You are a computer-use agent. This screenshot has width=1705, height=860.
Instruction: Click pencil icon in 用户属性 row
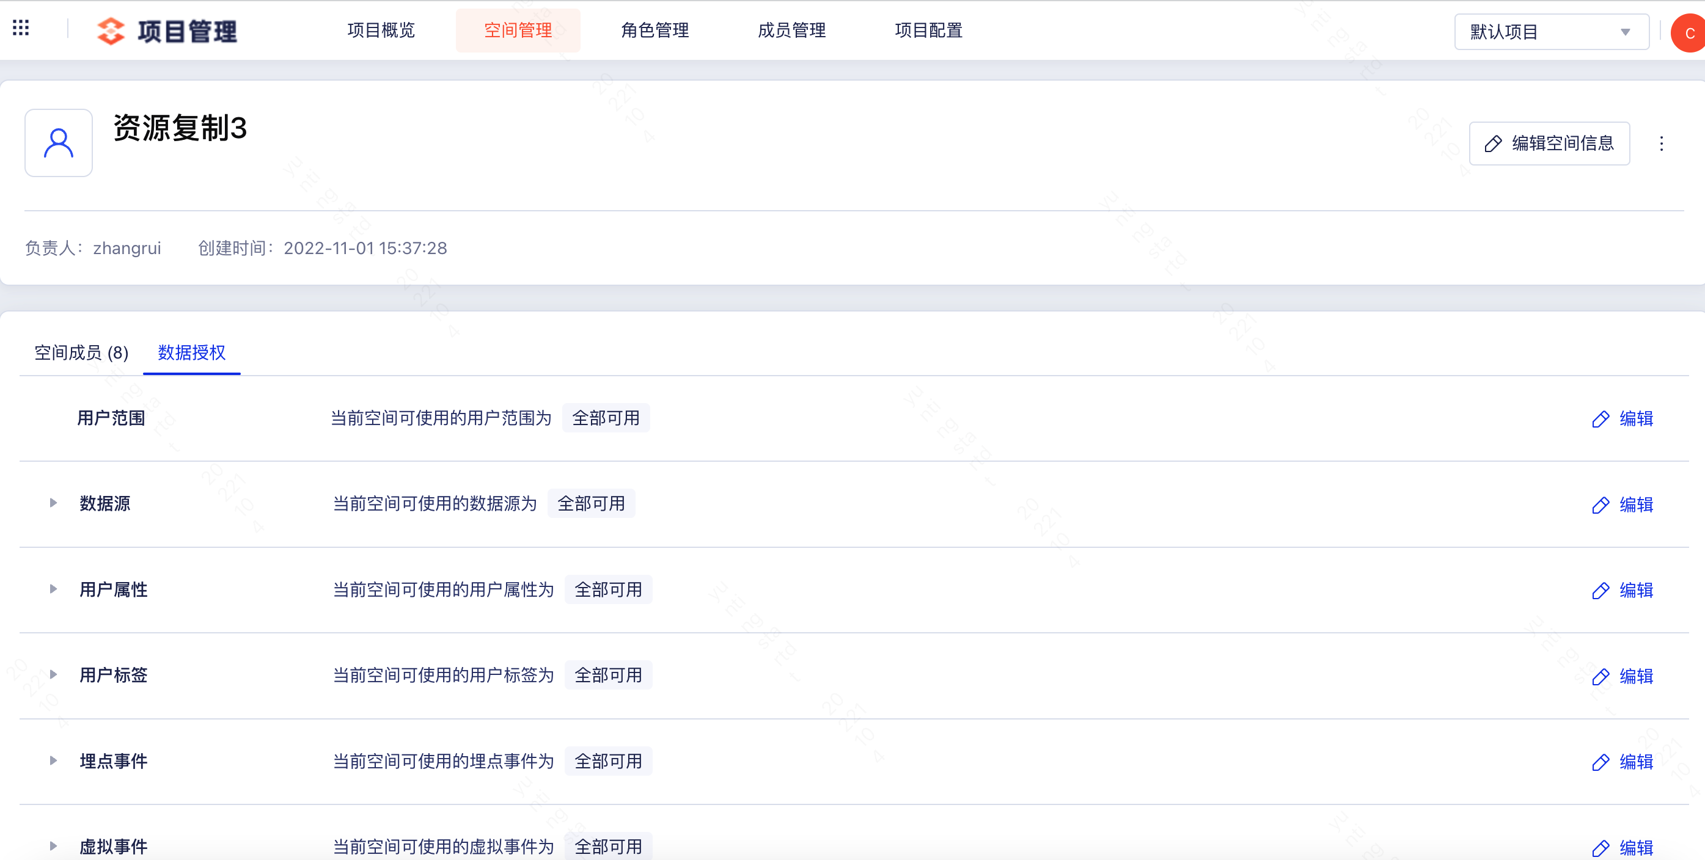[x=1600, y=591]
